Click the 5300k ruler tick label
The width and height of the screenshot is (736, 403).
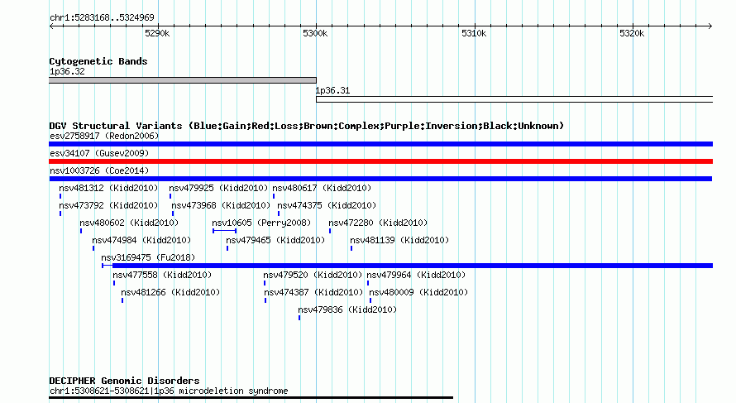[315, 33]
